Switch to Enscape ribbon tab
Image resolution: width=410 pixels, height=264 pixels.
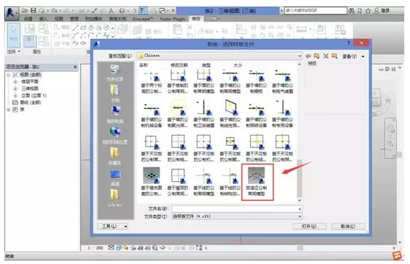pos(142,19)
